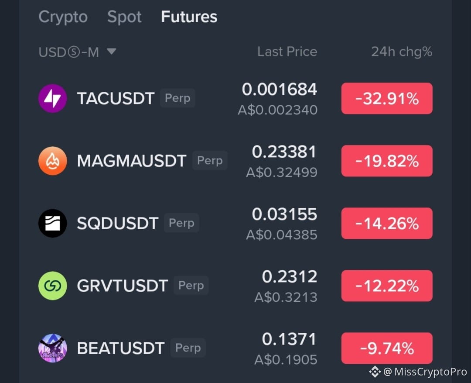Switch to the Crypto tab
The height and width of the screenshot is (383, 471).
point(63,17)
